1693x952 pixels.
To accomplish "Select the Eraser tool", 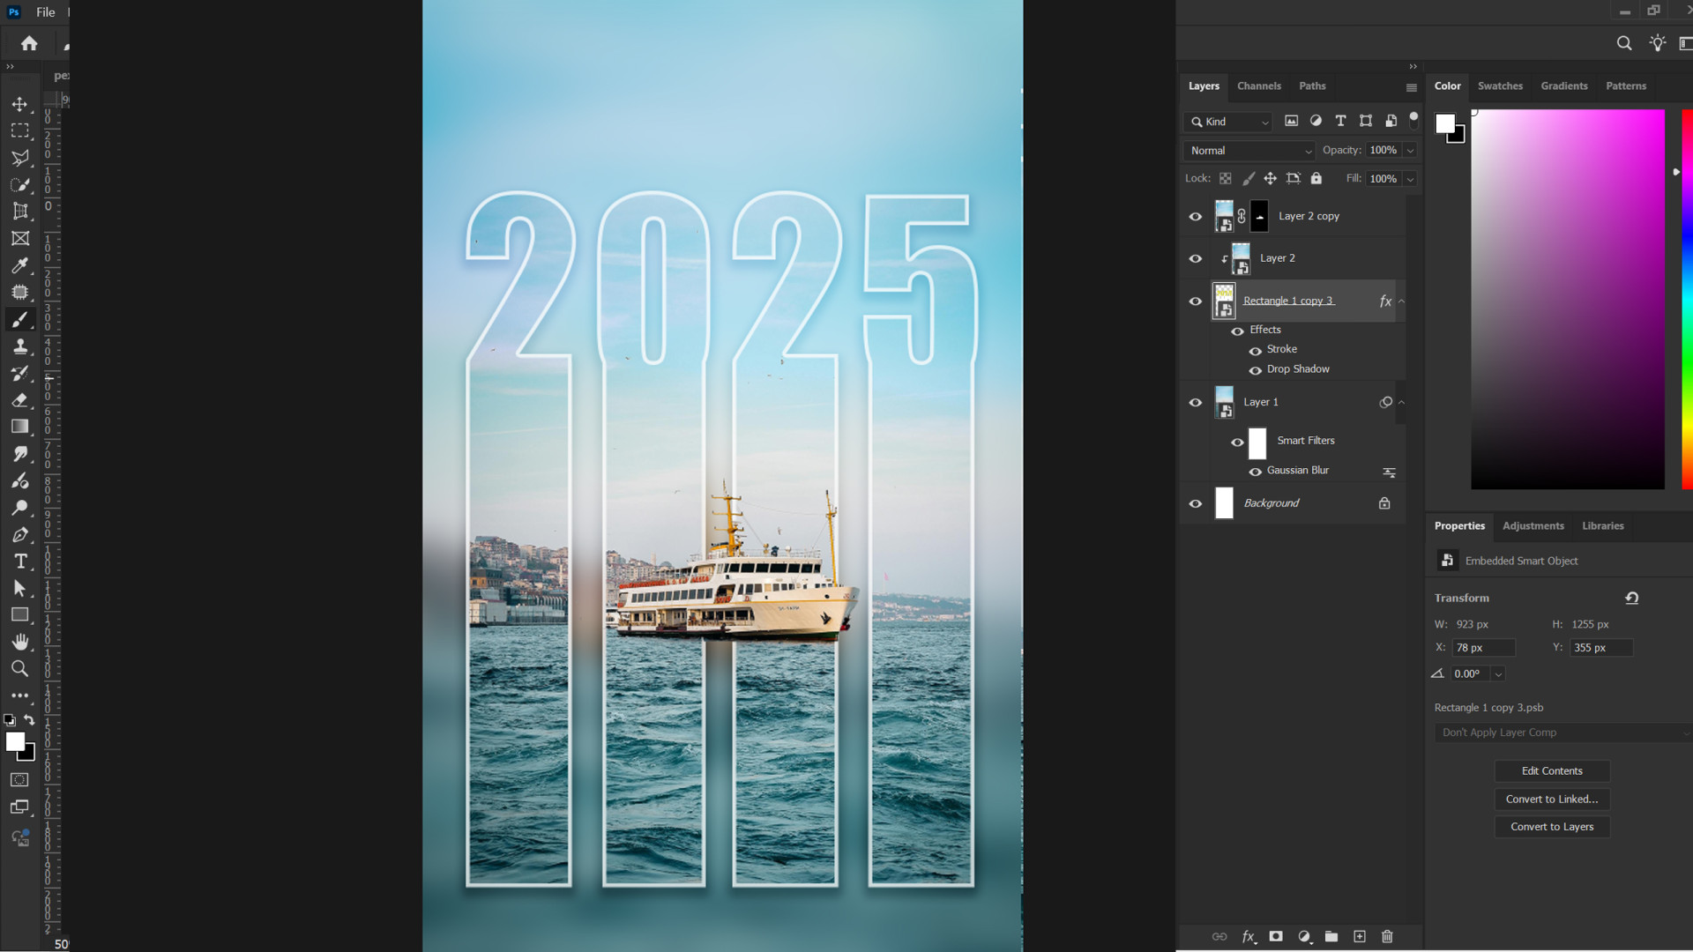I will (19, 400).
